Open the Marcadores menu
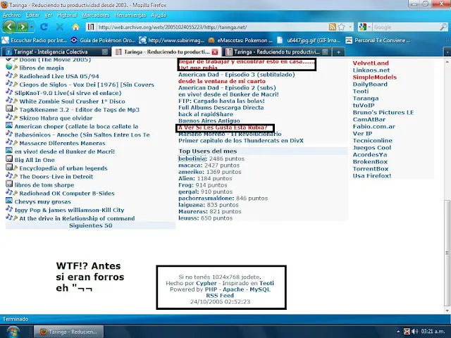Viewport: 451px width, 338px height. tap(96, 15)
